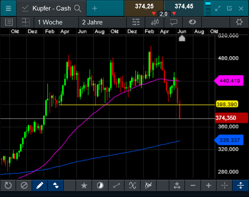Pop out the chart into a new window
Image resolution: width=249 pixels, height=197 pixels.
pos(229,8)
